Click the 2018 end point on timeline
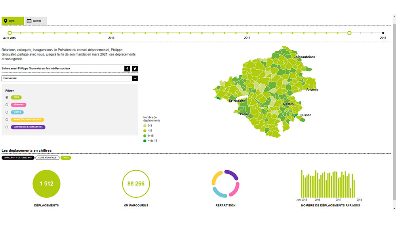 (383, 33)
